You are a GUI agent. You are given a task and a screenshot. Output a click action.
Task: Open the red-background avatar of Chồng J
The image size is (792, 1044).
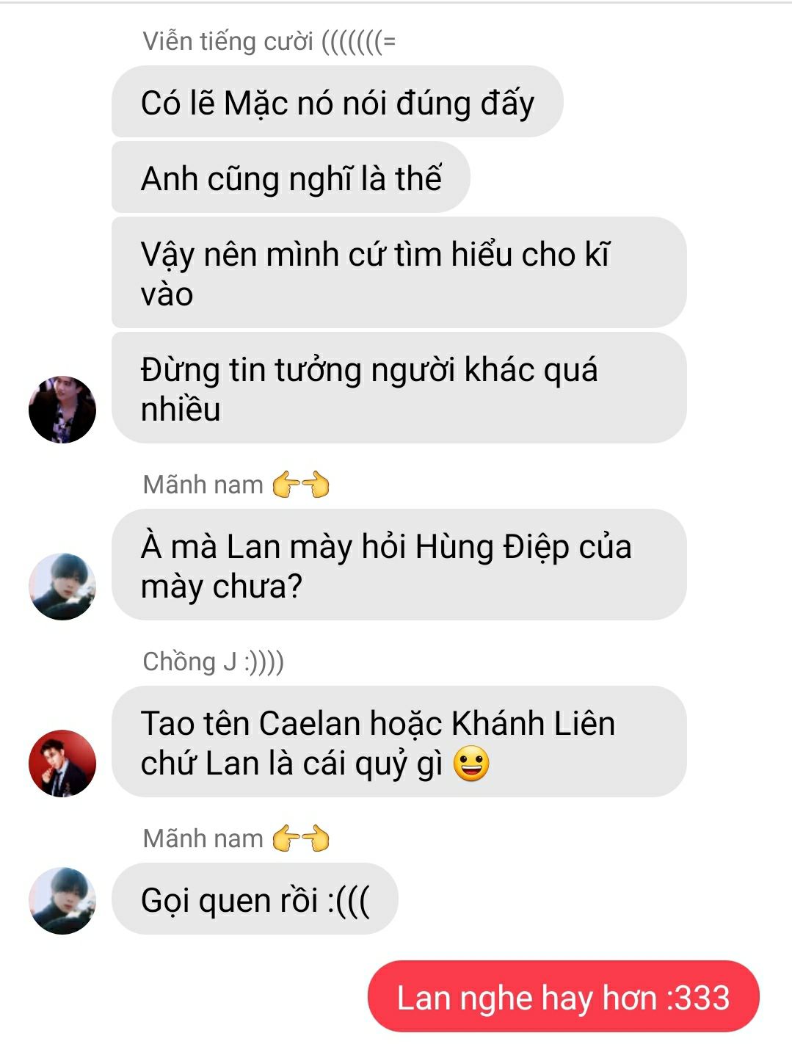62,763
